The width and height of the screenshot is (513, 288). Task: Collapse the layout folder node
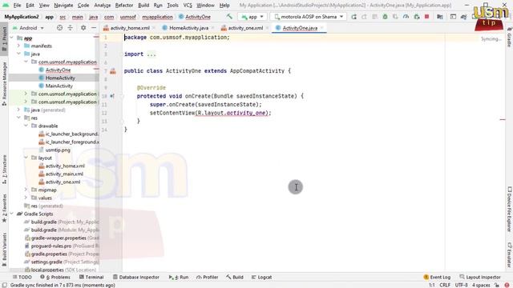click(x=26, y=158)
